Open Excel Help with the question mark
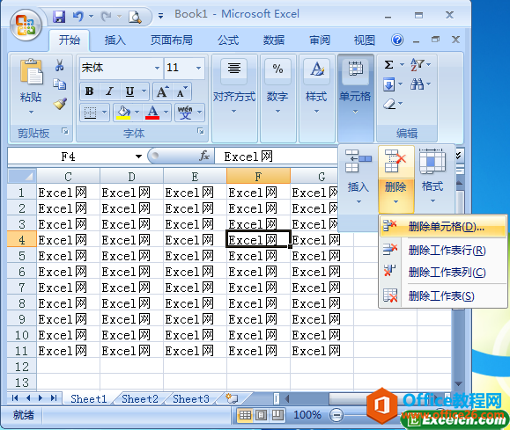 (397, 40)
